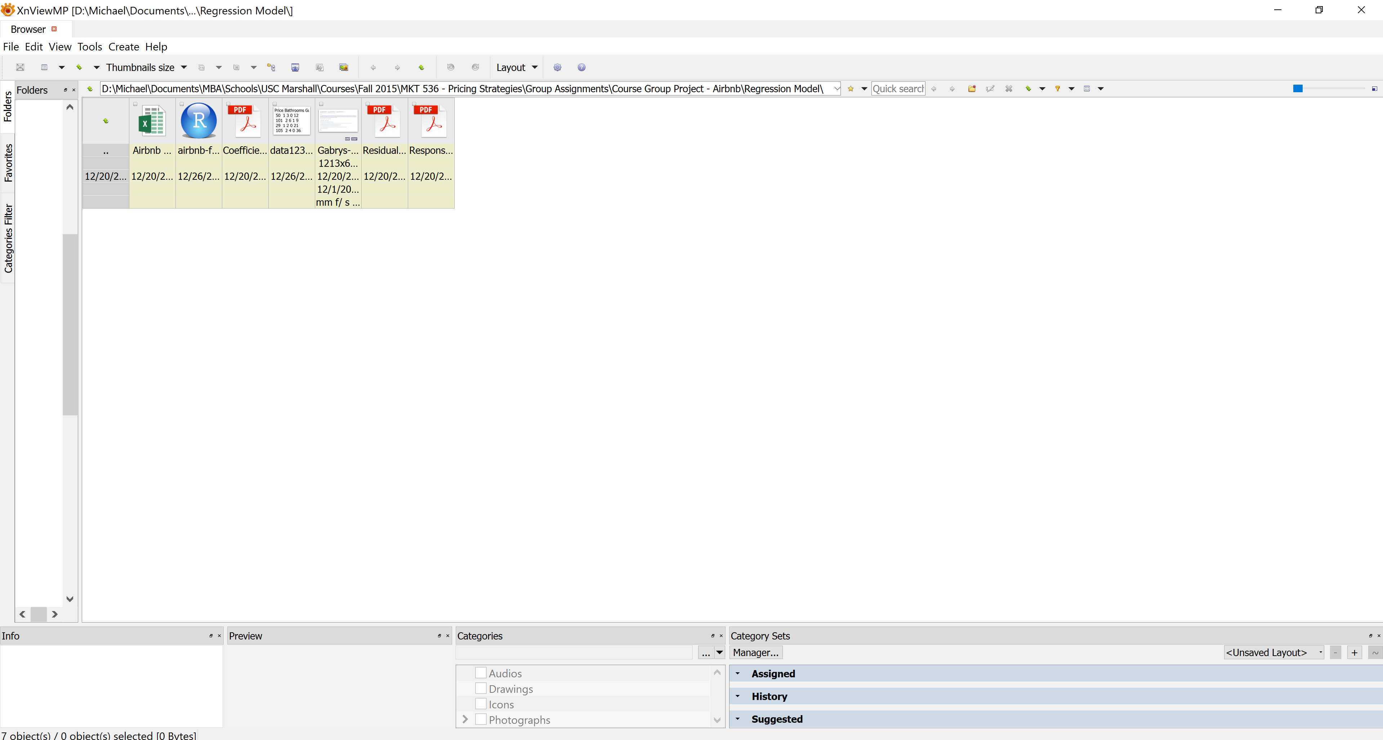This screenshot has width=1383, height=740.
Task: Click the rename pencil icon in address toolbar
Action: click(x=990, y=89)
